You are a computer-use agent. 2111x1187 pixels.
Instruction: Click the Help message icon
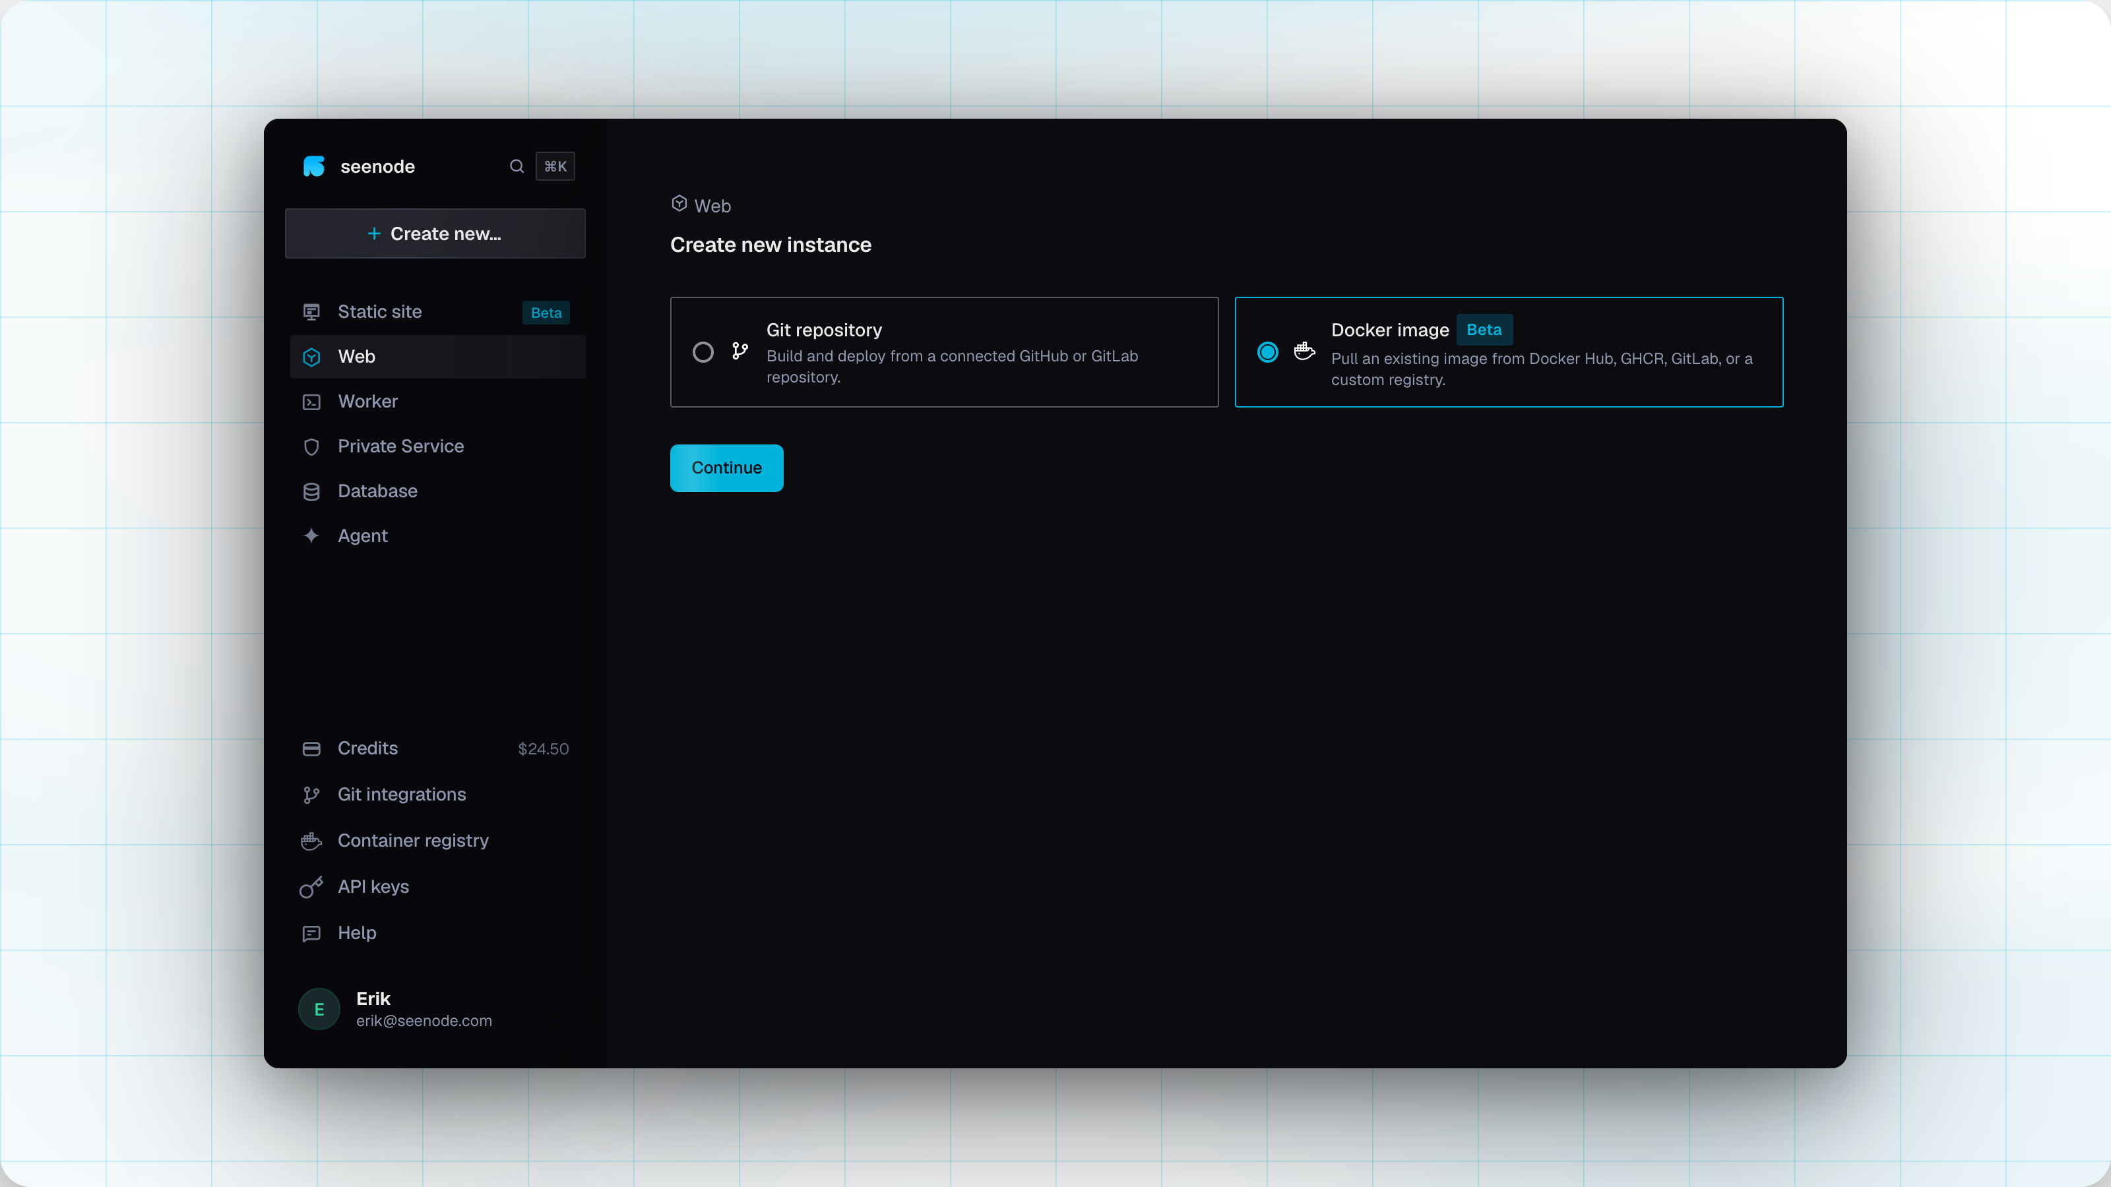pyautogui.click(x=311, y=934)
